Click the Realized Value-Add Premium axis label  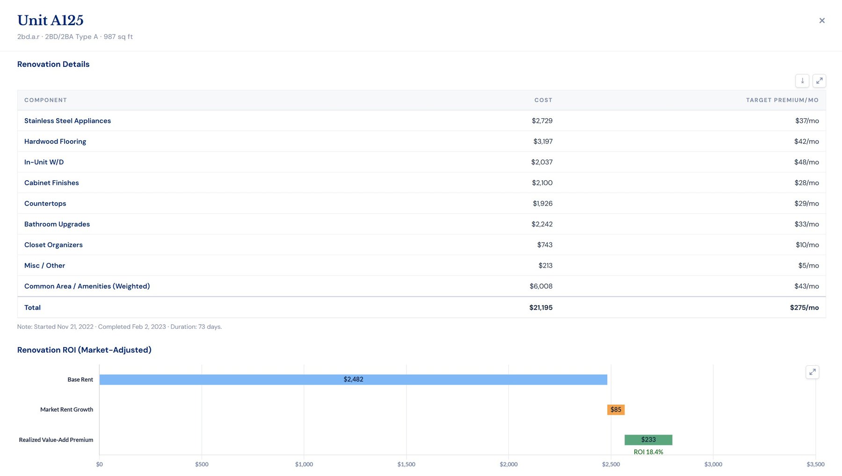click(56, 440)
